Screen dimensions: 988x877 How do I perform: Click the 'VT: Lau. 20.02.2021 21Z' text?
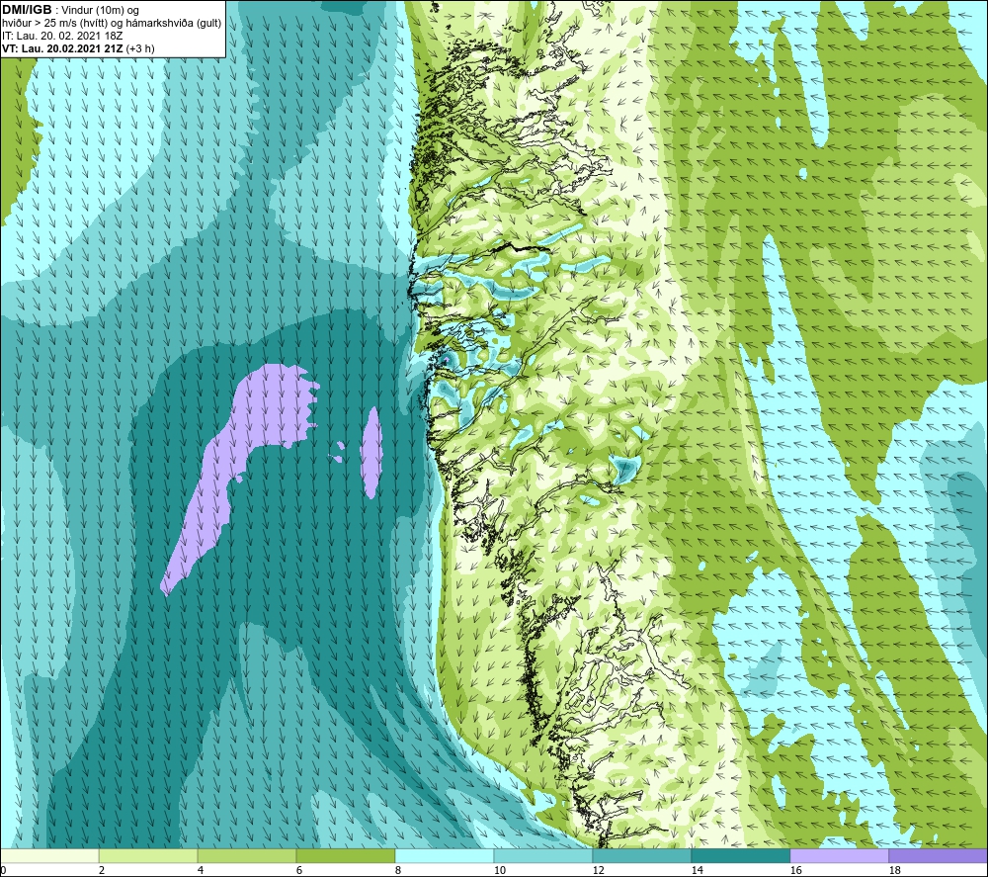pyautogui.click(x=62, y=48)
